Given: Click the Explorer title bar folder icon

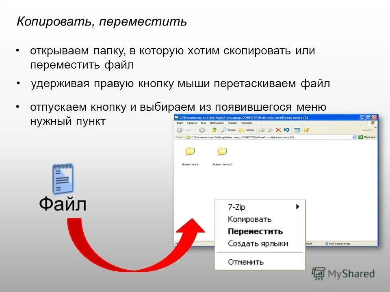Looking at the screenshot, I should click(177, 117).
